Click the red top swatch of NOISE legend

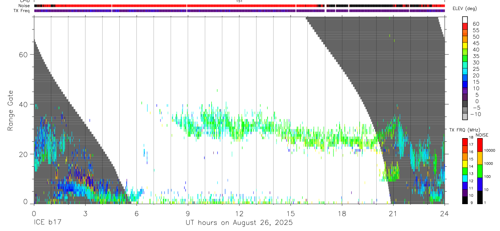[480, 145]
